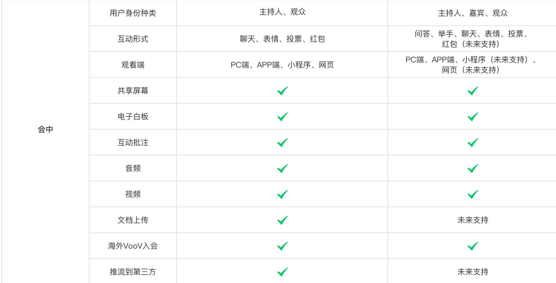Click the second checkmark in 海外VooV入会 row

(x=473, y=246)
